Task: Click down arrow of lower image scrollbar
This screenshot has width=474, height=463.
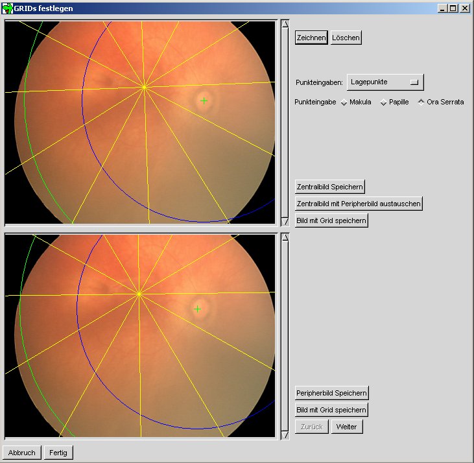Action: tap(285, 435)
